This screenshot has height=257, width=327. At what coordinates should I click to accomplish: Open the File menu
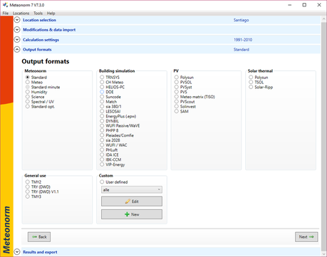(6, 13)
